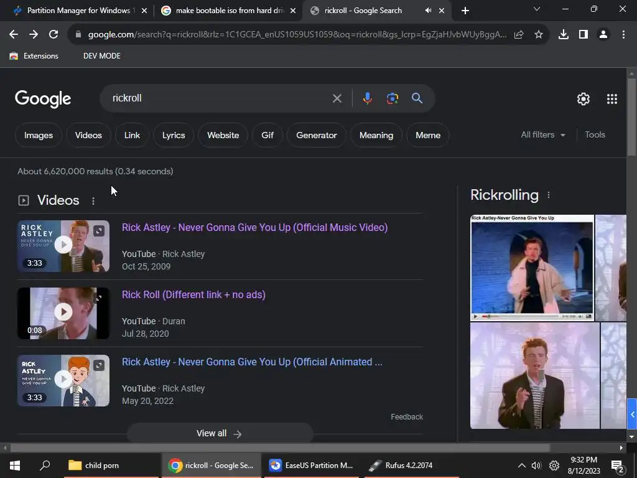Open the Chrome profile icon
Image resolution: width=637 pixels, height=478 pixels.
coord(603,35)
